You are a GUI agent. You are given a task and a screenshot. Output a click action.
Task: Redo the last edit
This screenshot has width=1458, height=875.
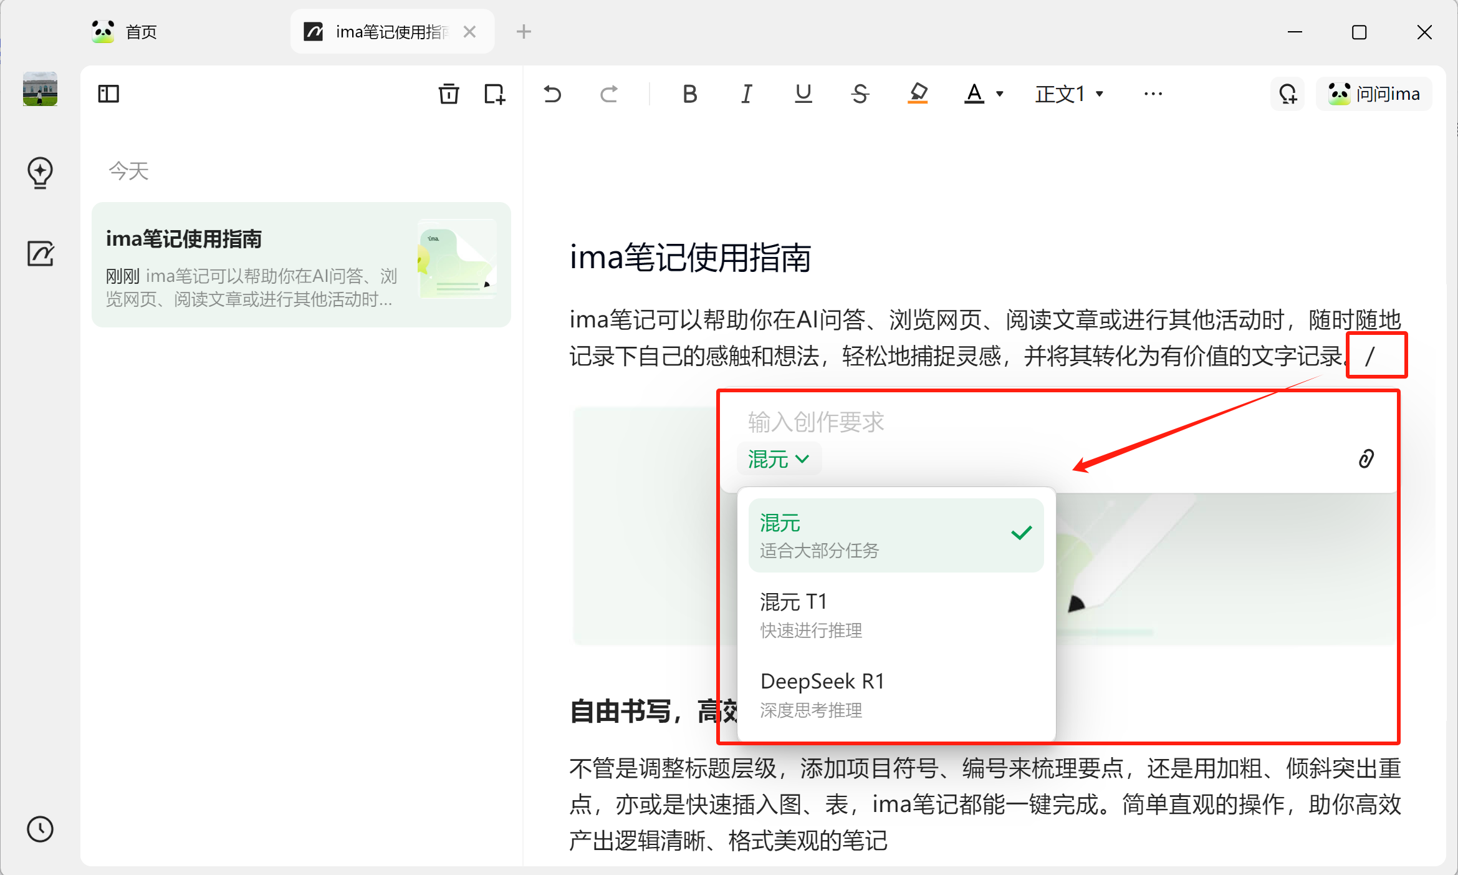point(609,94)
